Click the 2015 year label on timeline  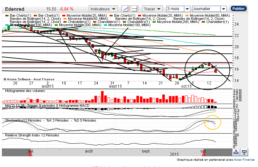point(174,154)
